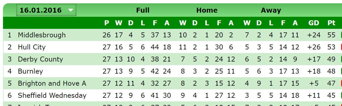Click the green form indicator on Derby County row
The width and height of the screenshot is (342, 106).
tap(341, 59)
